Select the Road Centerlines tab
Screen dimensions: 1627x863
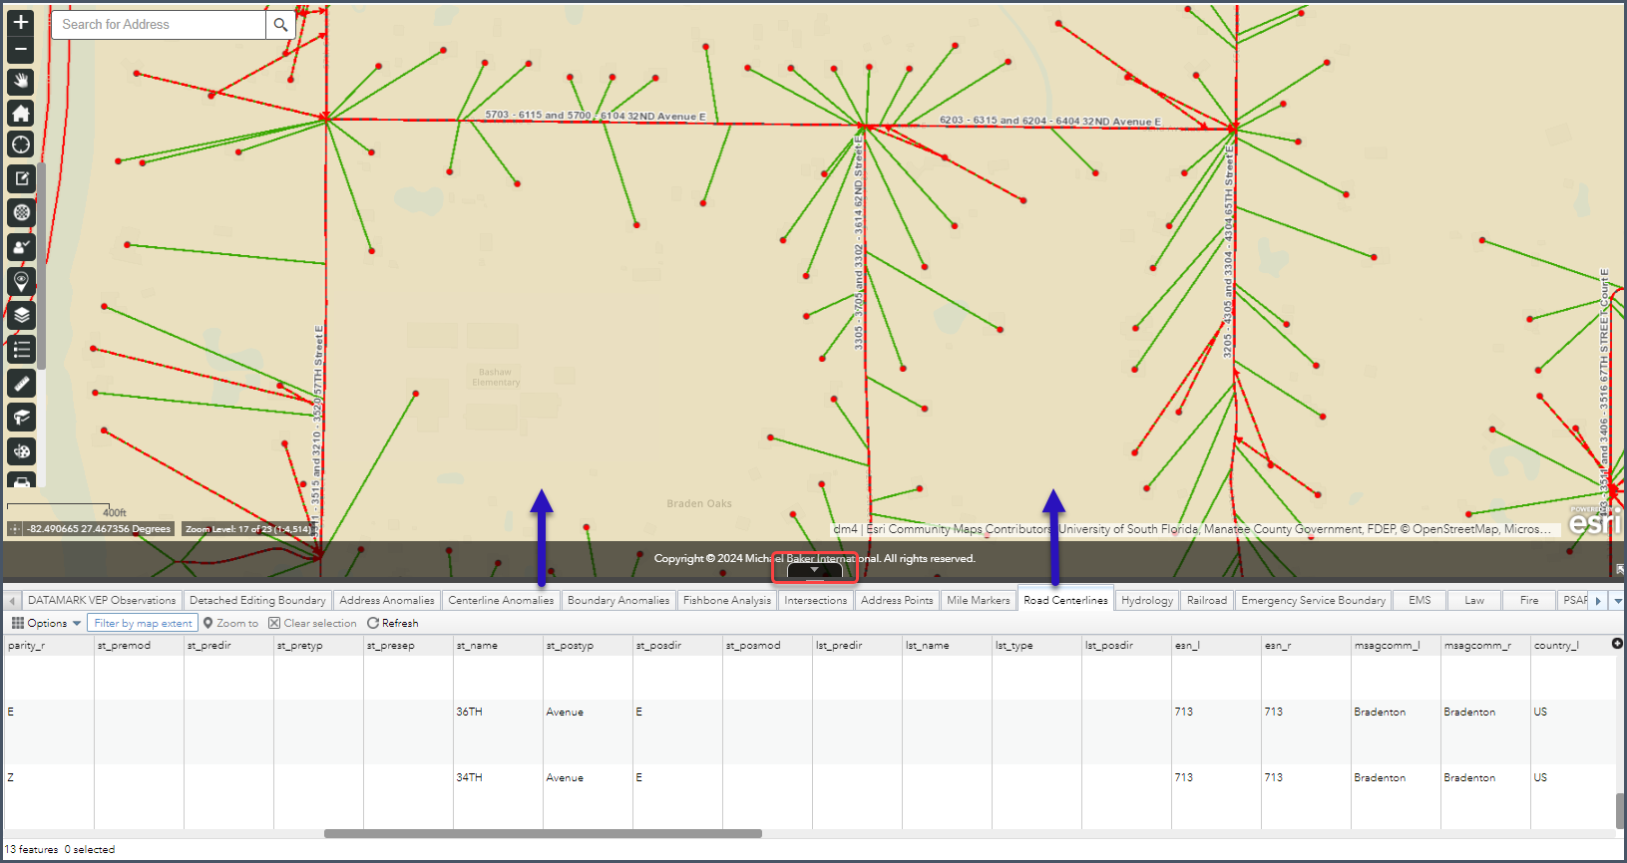(x=1065, y=600)
